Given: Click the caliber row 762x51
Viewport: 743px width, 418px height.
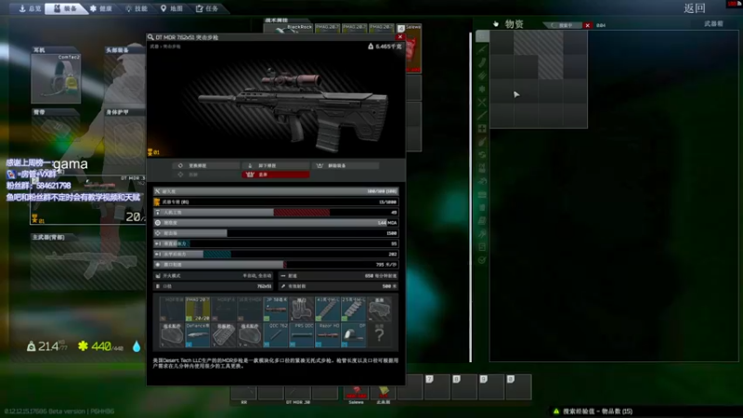Looking at the screenshot, I should click(214, 286).
